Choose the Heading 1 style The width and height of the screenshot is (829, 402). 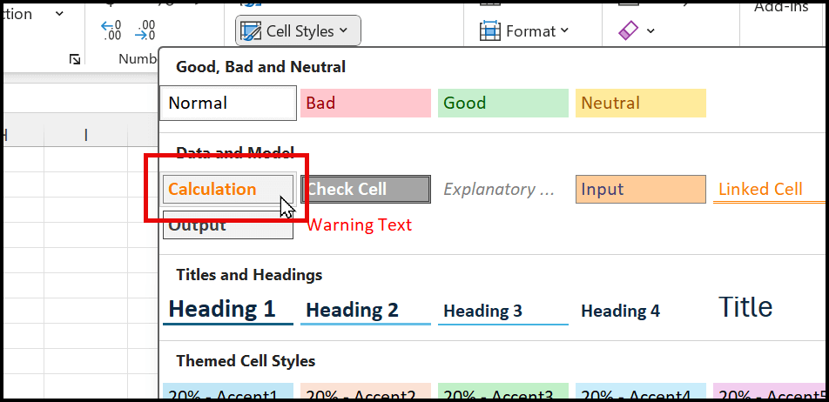227,309
